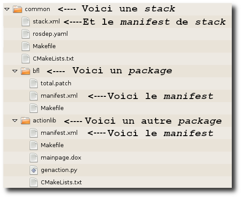The image size is (242, 198).
Task: Select the stack.xml file name
Action: point(46,22)
